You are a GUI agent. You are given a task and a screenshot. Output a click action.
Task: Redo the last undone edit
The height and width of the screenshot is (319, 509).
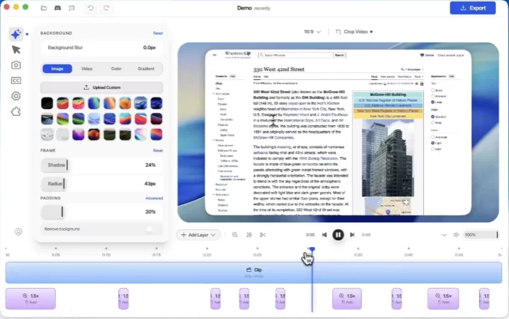[x=106, y=8]
